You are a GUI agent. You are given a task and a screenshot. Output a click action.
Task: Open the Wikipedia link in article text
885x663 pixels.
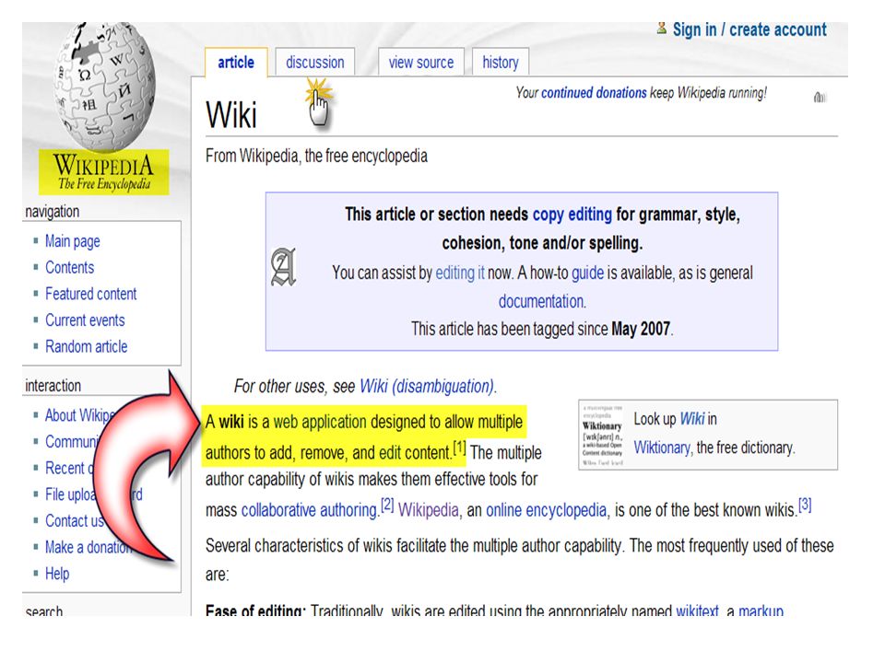click(x=429, y=510)
